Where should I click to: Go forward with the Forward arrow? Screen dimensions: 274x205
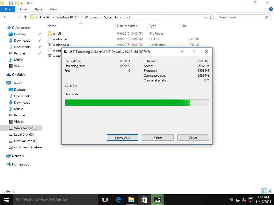[13, 17]
